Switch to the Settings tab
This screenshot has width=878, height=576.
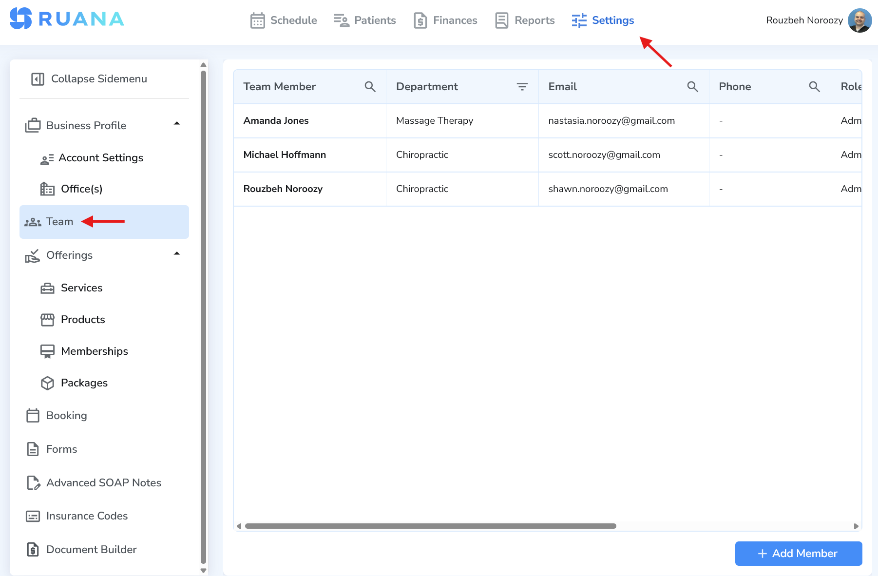pyautogui.click(x=612, y=20)
